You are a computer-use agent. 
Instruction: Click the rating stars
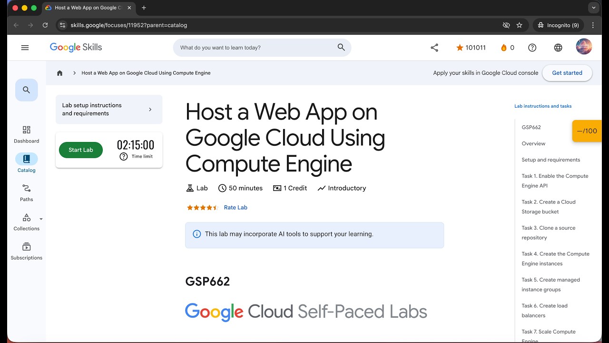pos(202,208)
